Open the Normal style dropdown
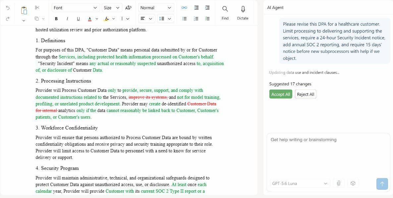The height and width of the screenshot is (198, 393). (x=156, y=8)
